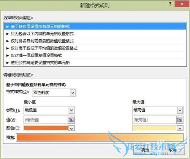
Task: Click the 新建格式规则 title bar text
Action: pyautogui.click(x=95, y=5)
